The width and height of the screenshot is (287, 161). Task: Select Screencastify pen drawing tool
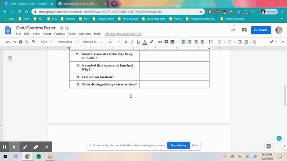[25, 147]
